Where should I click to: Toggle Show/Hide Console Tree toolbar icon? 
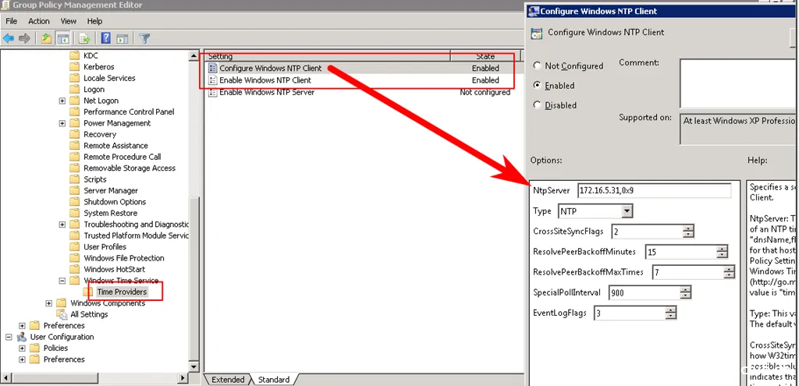pyautogui.click(x=63, y=38)
